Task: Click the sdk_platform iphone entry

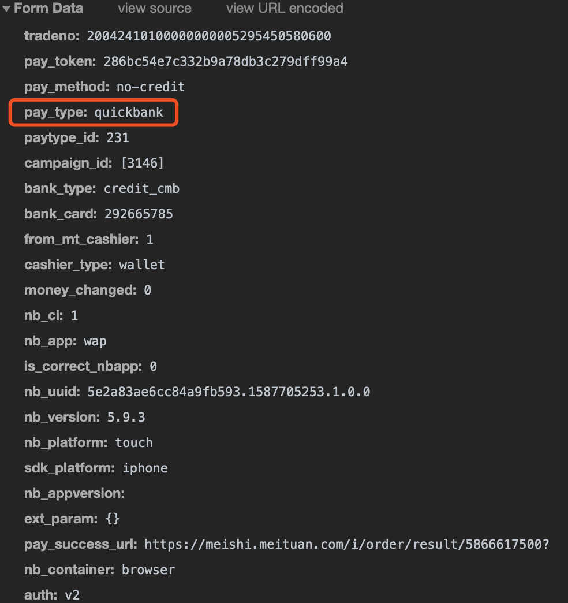Action: 96,468
